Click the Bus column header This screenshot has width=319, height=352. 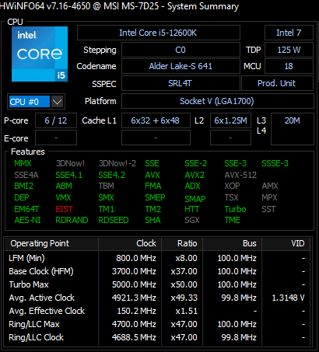(x=233, y=243)
